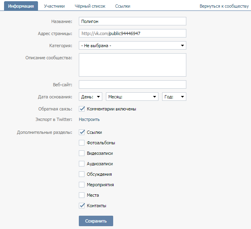
Task: Expand the День dropdown
Action: point(90,97)
